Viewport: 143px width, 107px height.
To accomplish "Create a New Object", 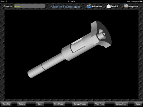I will 59,104.
